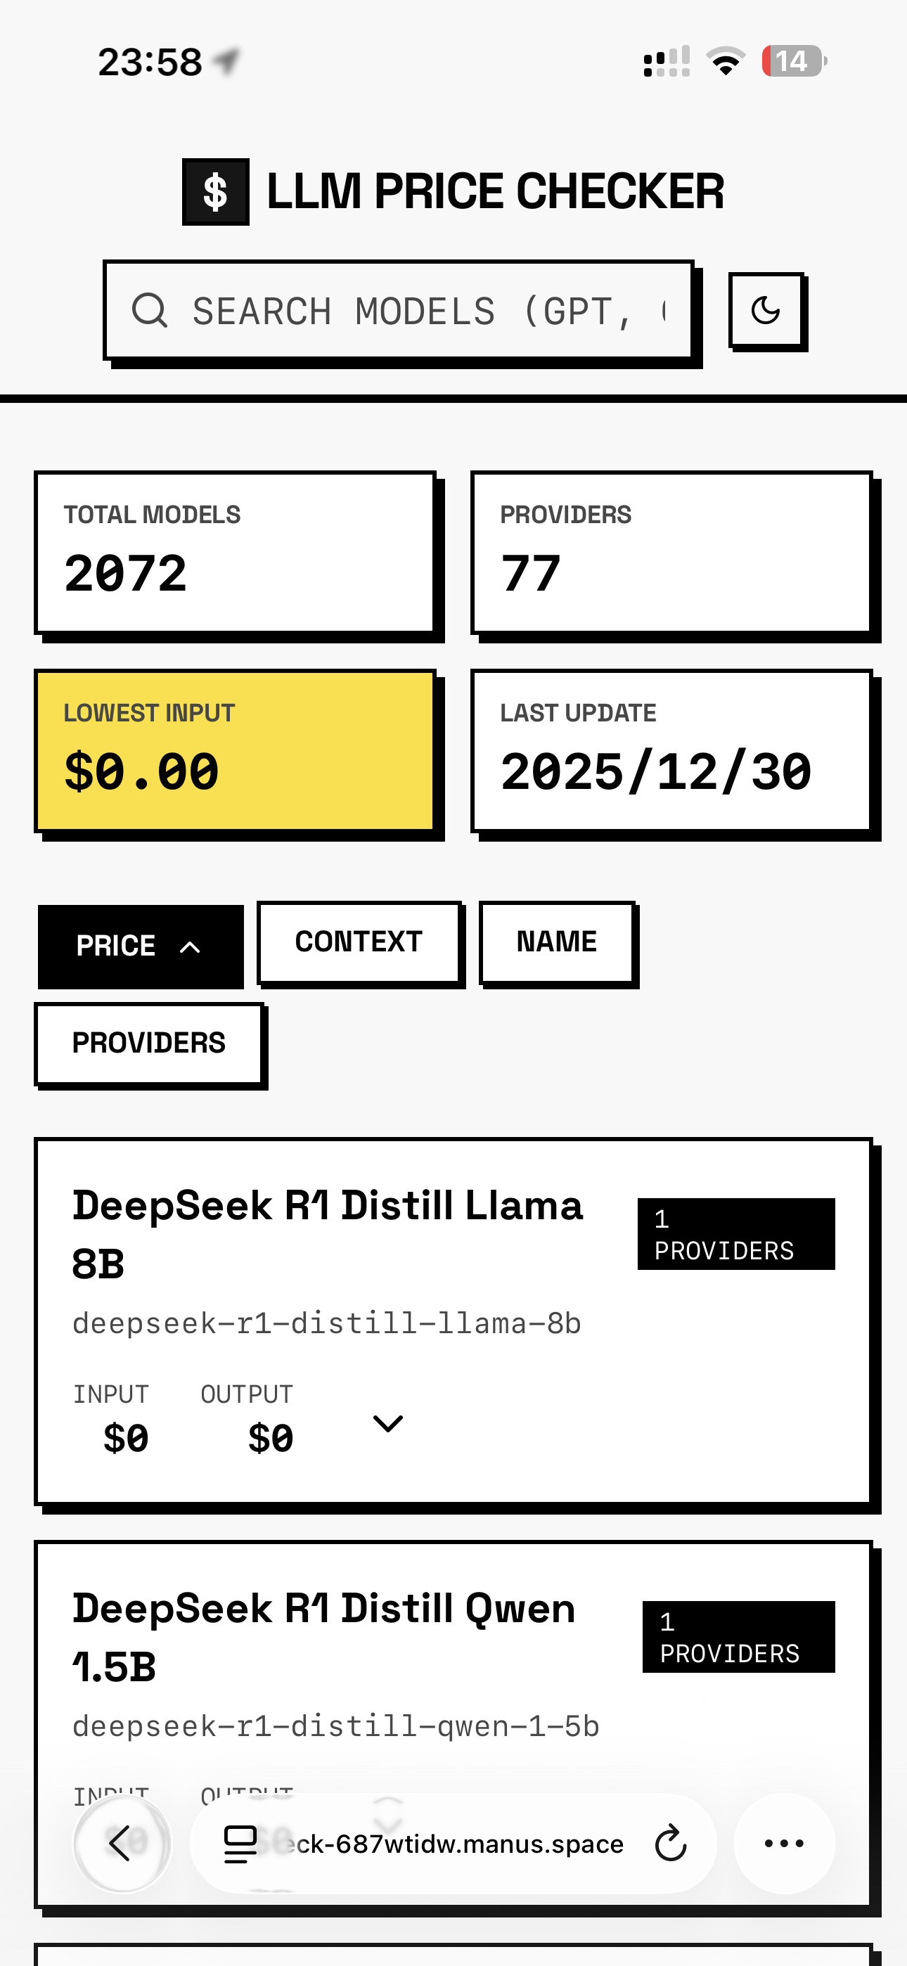Reload the page with refresh icon
This screenshot has height=1966, width=907.
pyautogui.click(x=670, y=1843)
